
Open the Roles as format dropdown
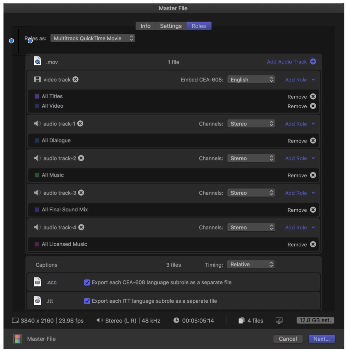tap(92, 38)
